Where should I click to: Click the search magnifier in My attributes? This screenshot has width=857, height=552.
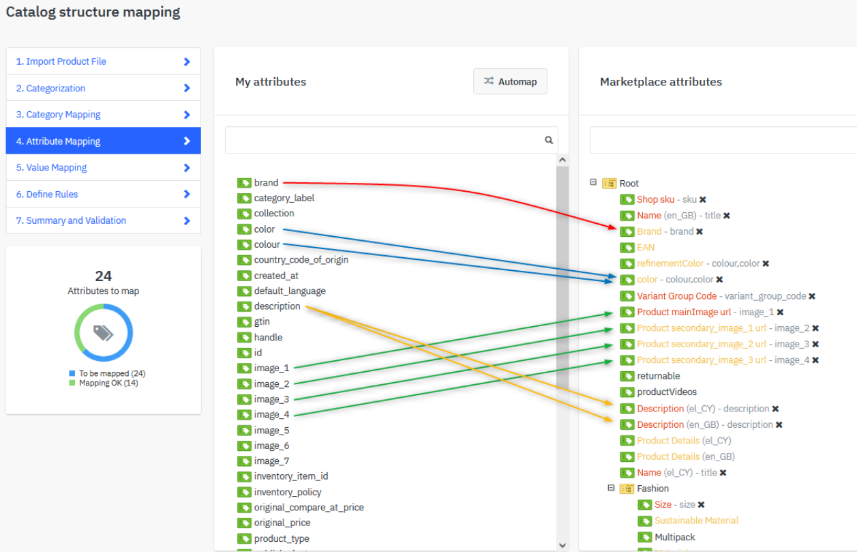548,141
